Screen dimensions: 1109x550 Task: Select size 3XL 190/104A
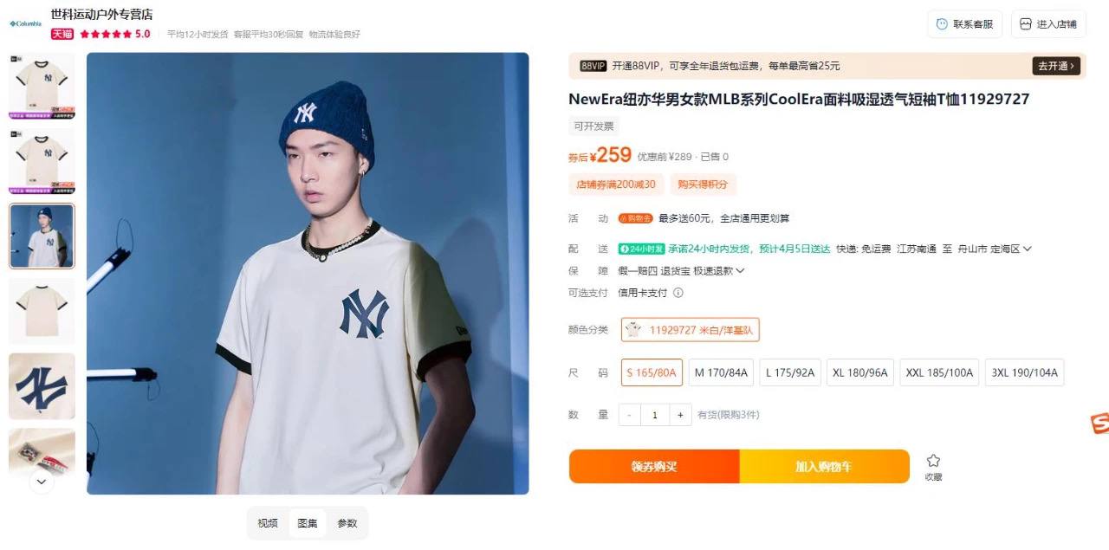point(1025,372)
